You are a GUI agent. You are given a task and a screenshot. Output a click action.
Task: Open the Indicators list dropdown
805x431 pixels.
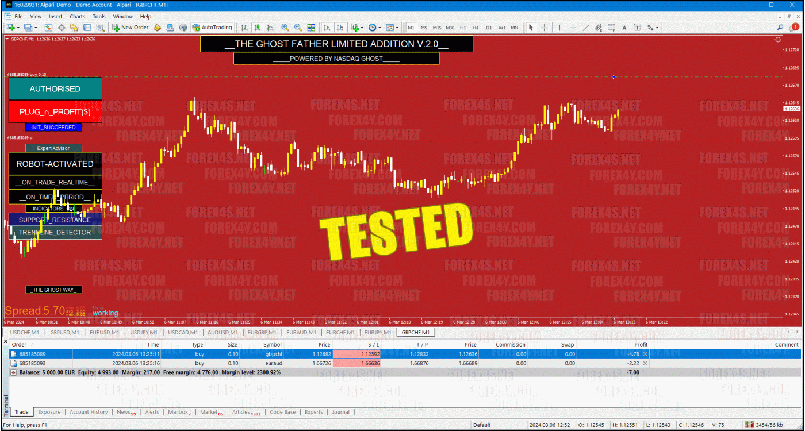pos(362,28)
